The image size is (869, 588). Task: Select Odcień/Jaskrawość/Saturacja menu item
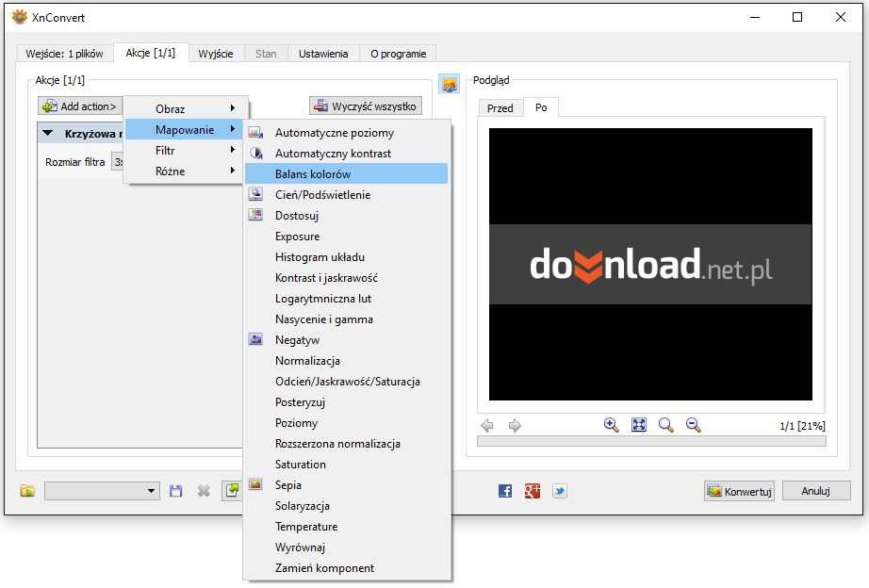tap(347, 382)
